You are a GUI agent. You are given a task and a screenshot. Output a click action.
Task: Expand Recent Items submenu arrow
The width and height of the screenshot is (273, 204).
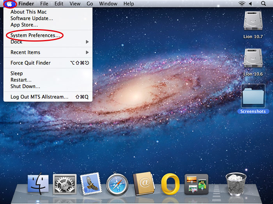[x=87, y=52]
